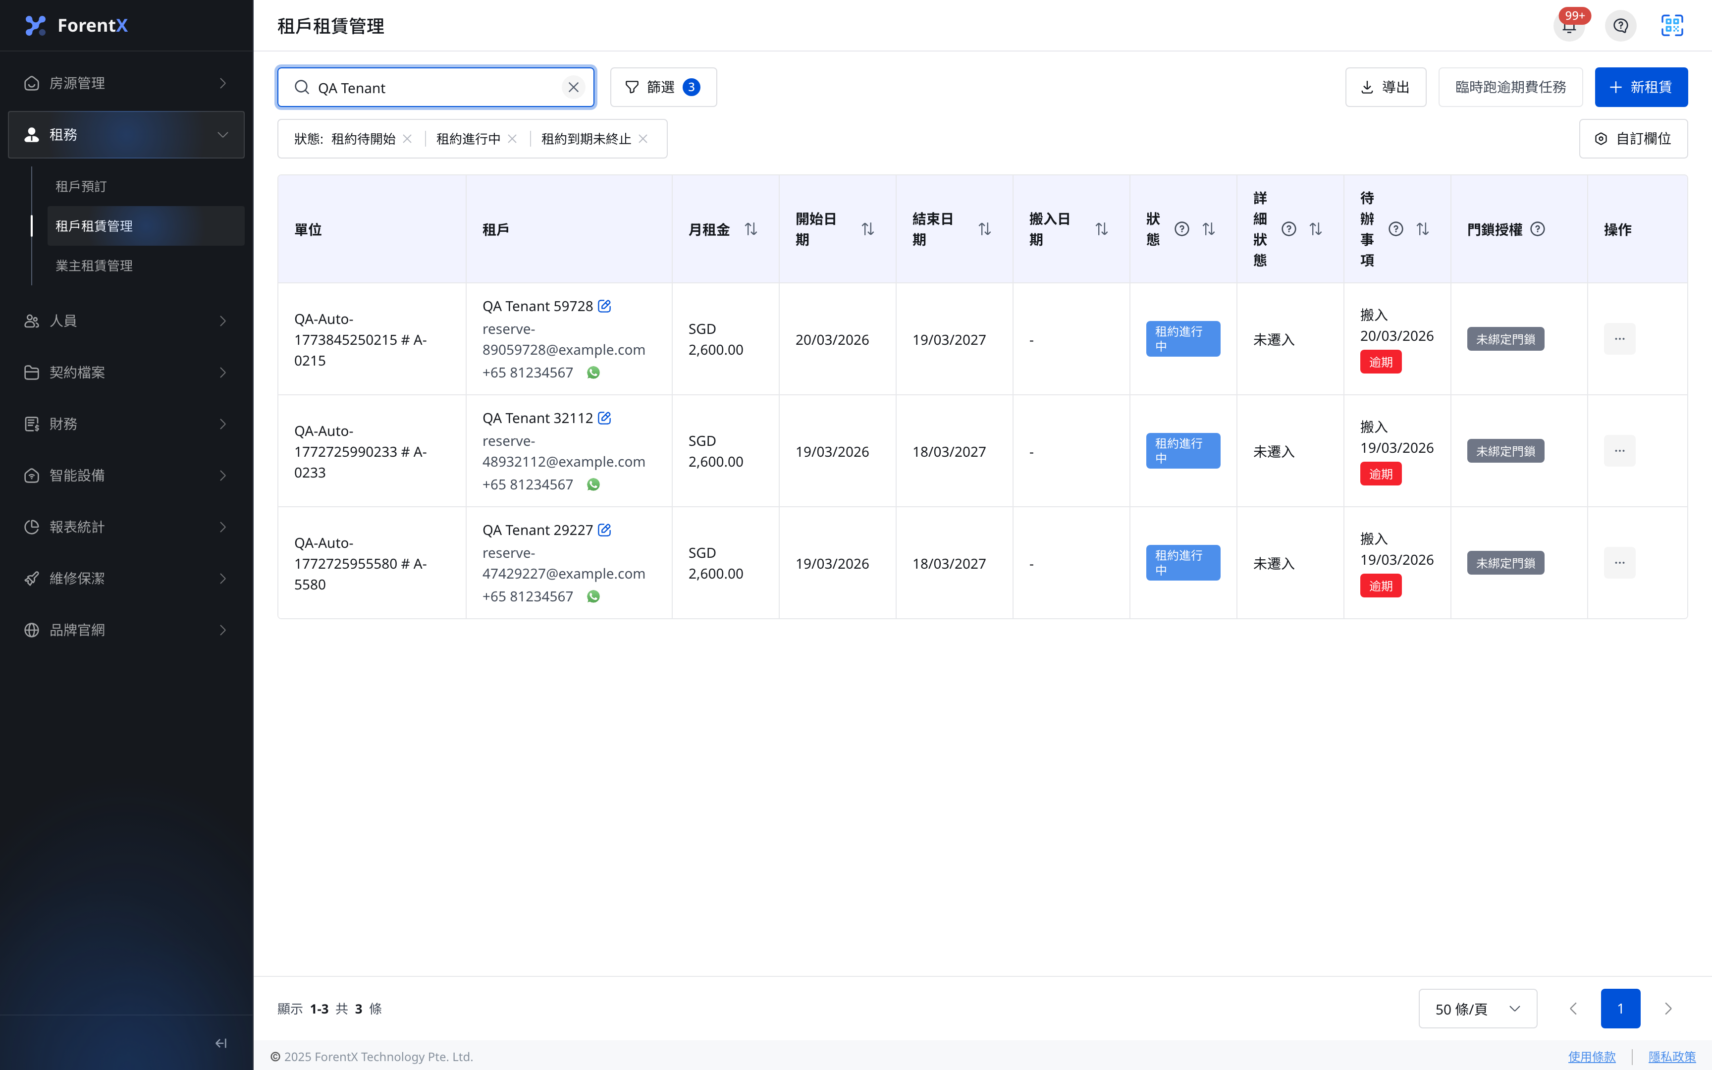Go to page 1 in pagination

[x=1621, y=1009]
